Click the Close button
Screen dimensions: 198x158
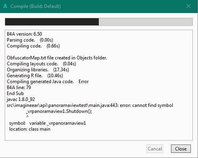[181, 149]
